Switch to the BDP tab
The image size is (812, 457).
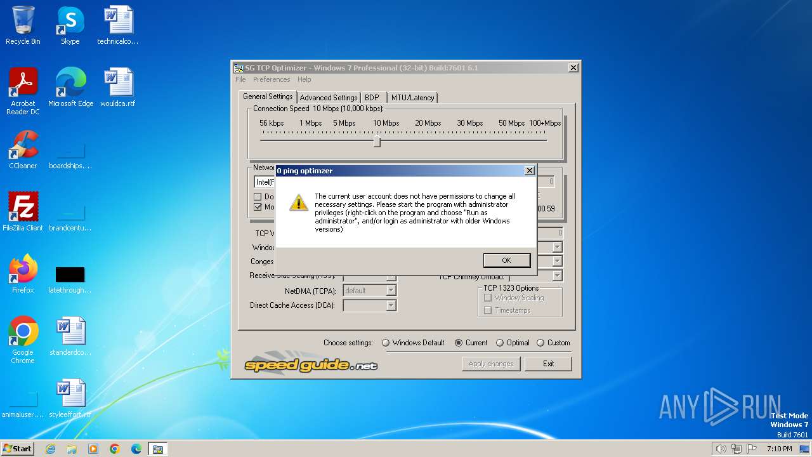[x=372, y=98]
